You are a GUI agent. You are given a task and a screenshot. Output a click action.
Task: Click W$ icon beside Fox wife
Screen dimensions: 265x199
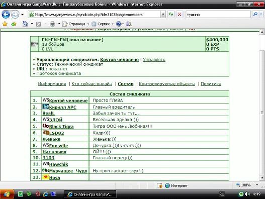point(46,145)
